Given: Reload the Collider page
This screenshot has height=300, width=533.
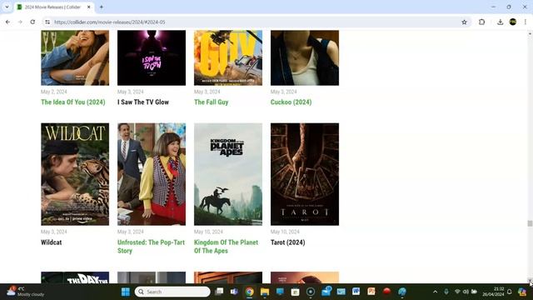Looking at the screenshot, I should 32,22.
